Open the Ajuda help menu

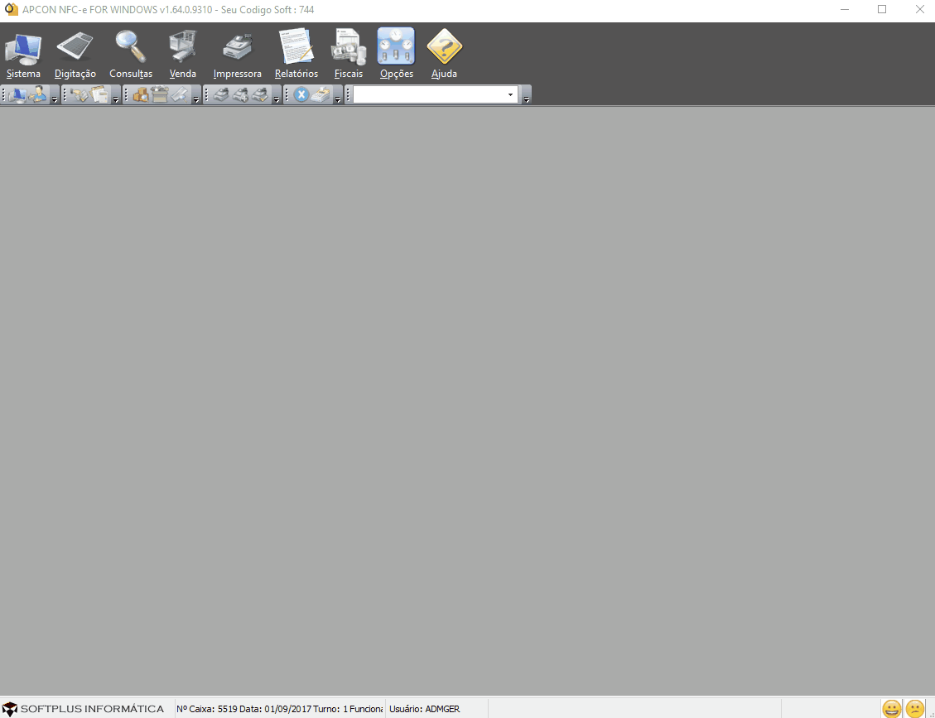click(444, 54)
